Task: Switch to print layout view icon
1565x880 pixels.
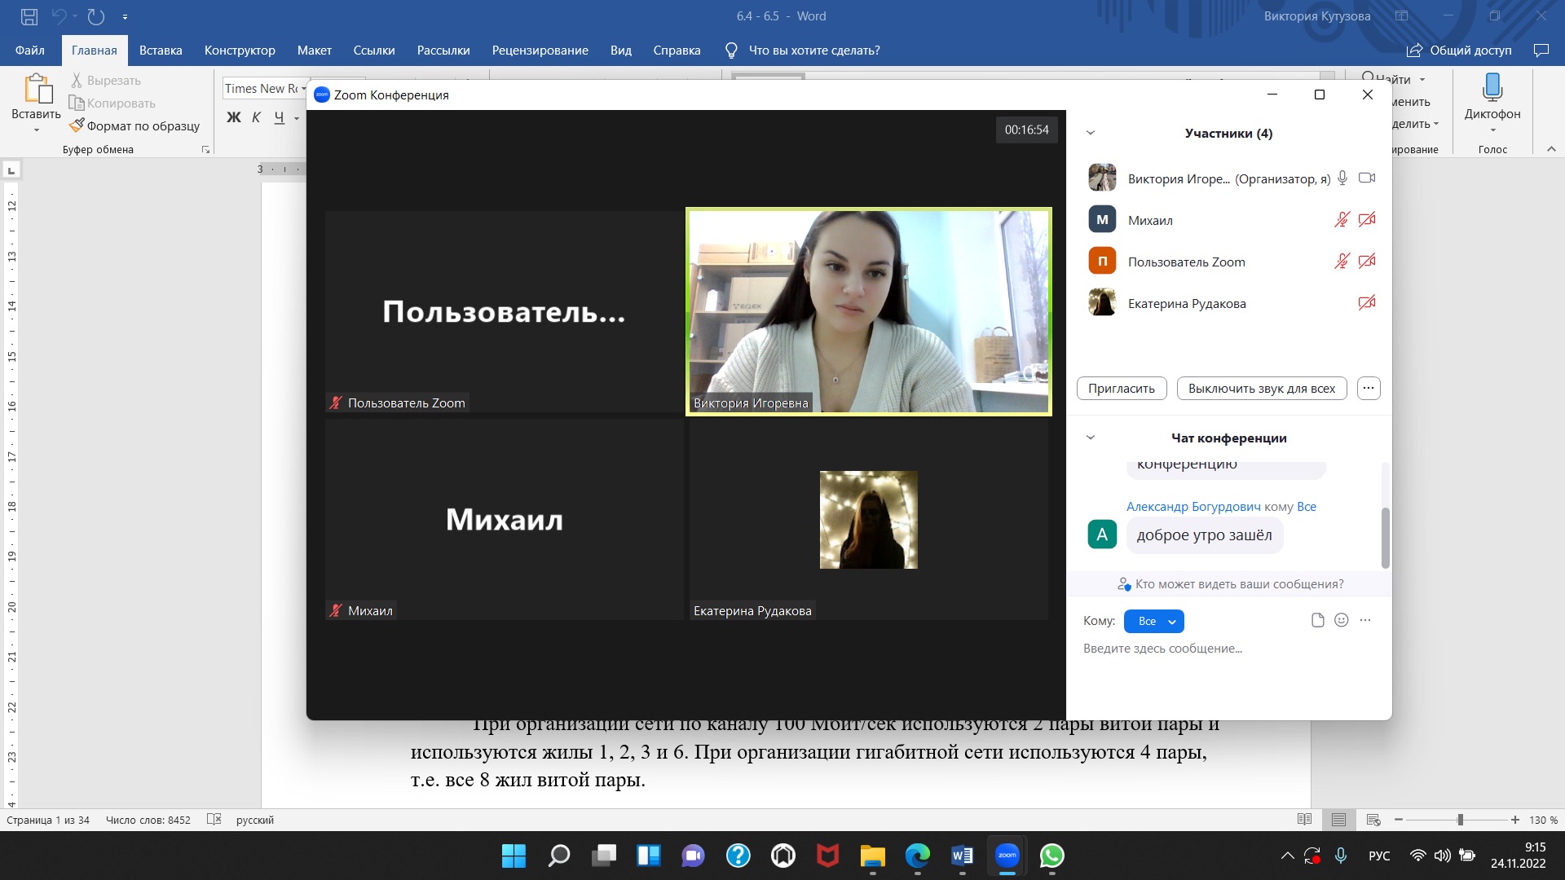Action: pos(1338,820)
